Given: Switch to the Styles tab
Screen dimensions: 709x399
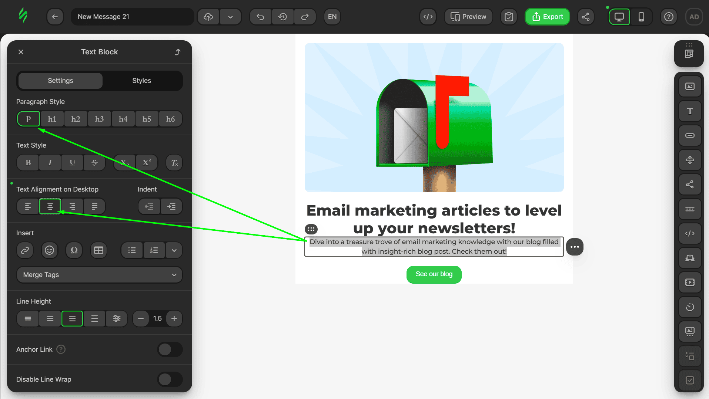Looking at the screenshot, I should click(x=141, y=81).
